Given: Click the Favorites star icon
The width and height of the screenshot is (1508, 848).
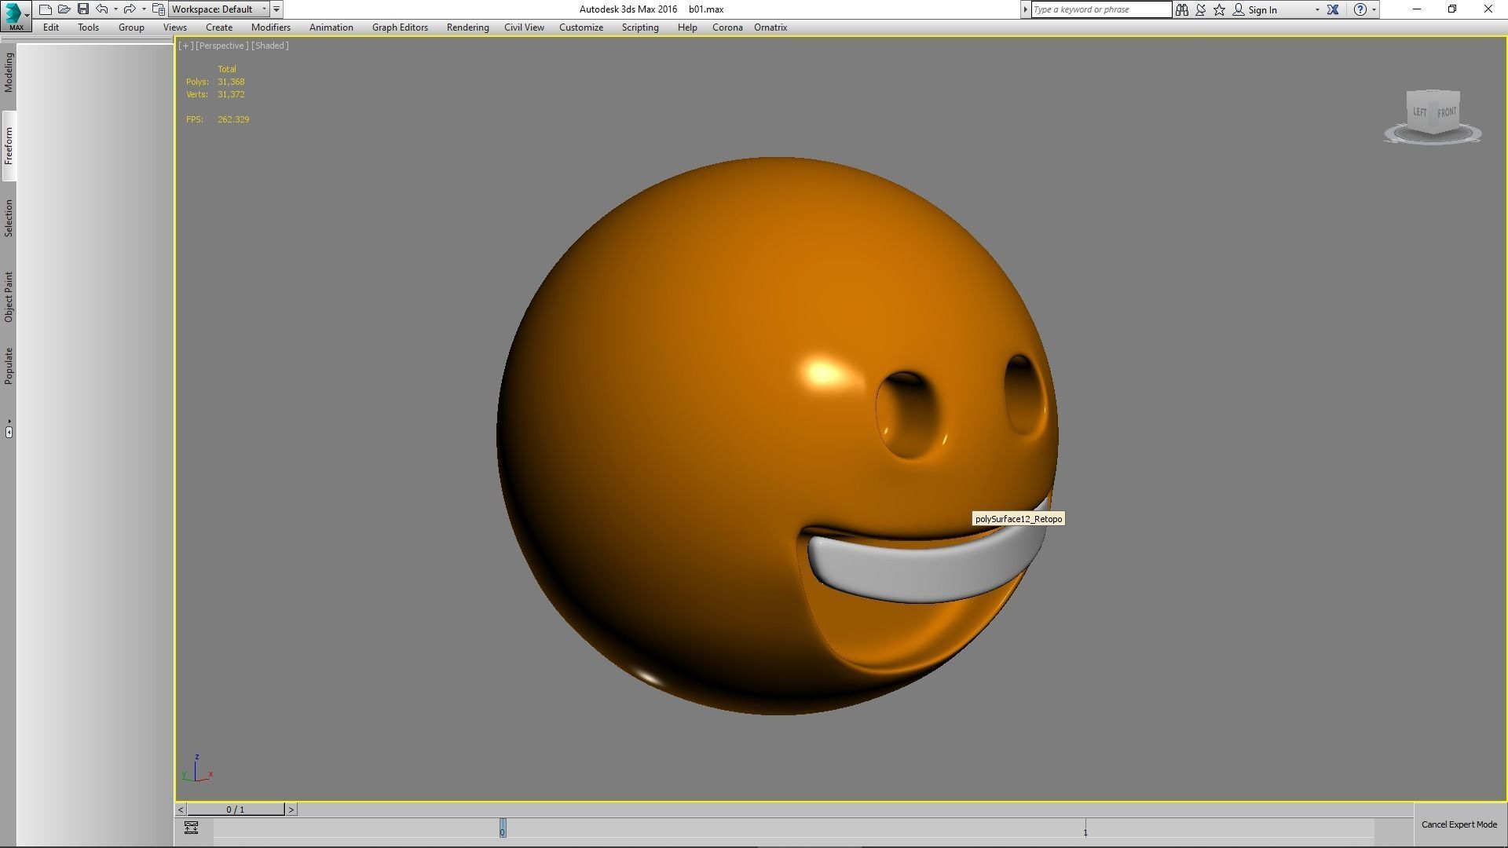Looking at the screenshot, I should pyautogui.click(x=1220, y=9).
